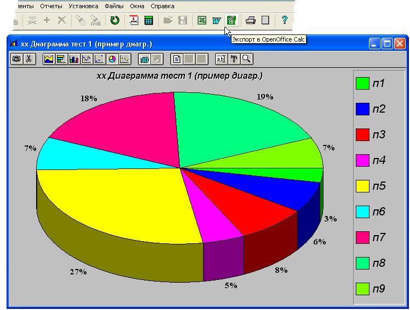Click the 19% data label

pyautogui.click(x=265, y=97)
